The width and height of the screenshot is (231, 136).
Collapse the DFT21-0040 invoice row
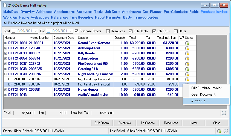[x=6, y=74]
